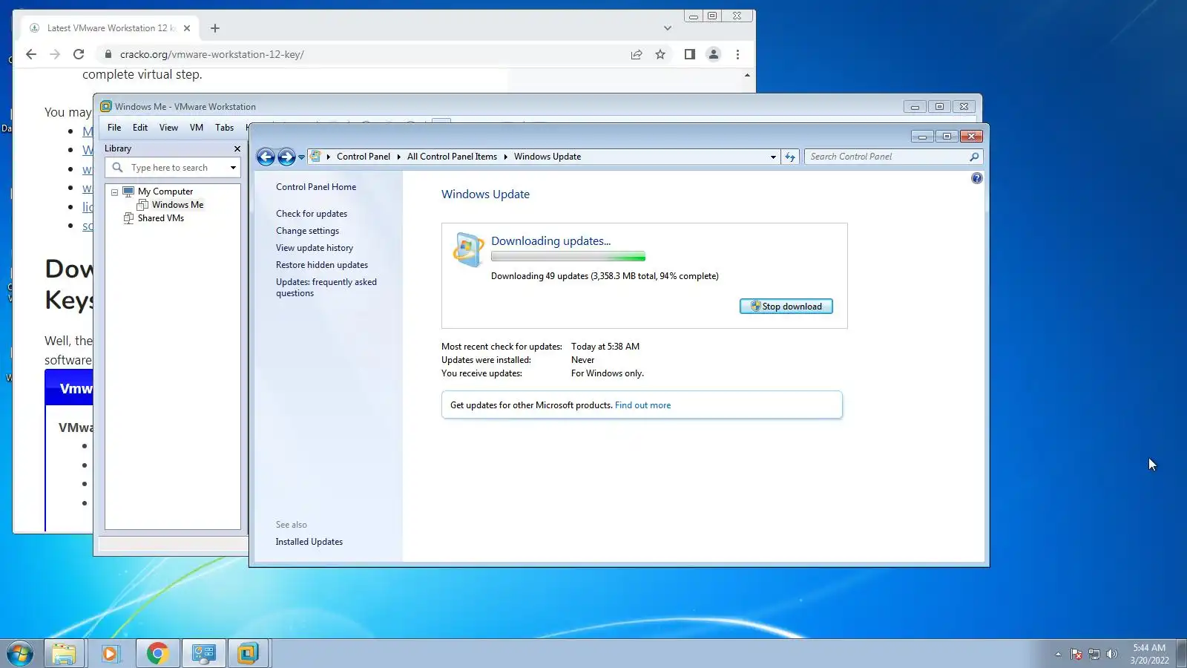
Task: Click the Search Control Panel magnifier icon
Action: tap(974, 157)
